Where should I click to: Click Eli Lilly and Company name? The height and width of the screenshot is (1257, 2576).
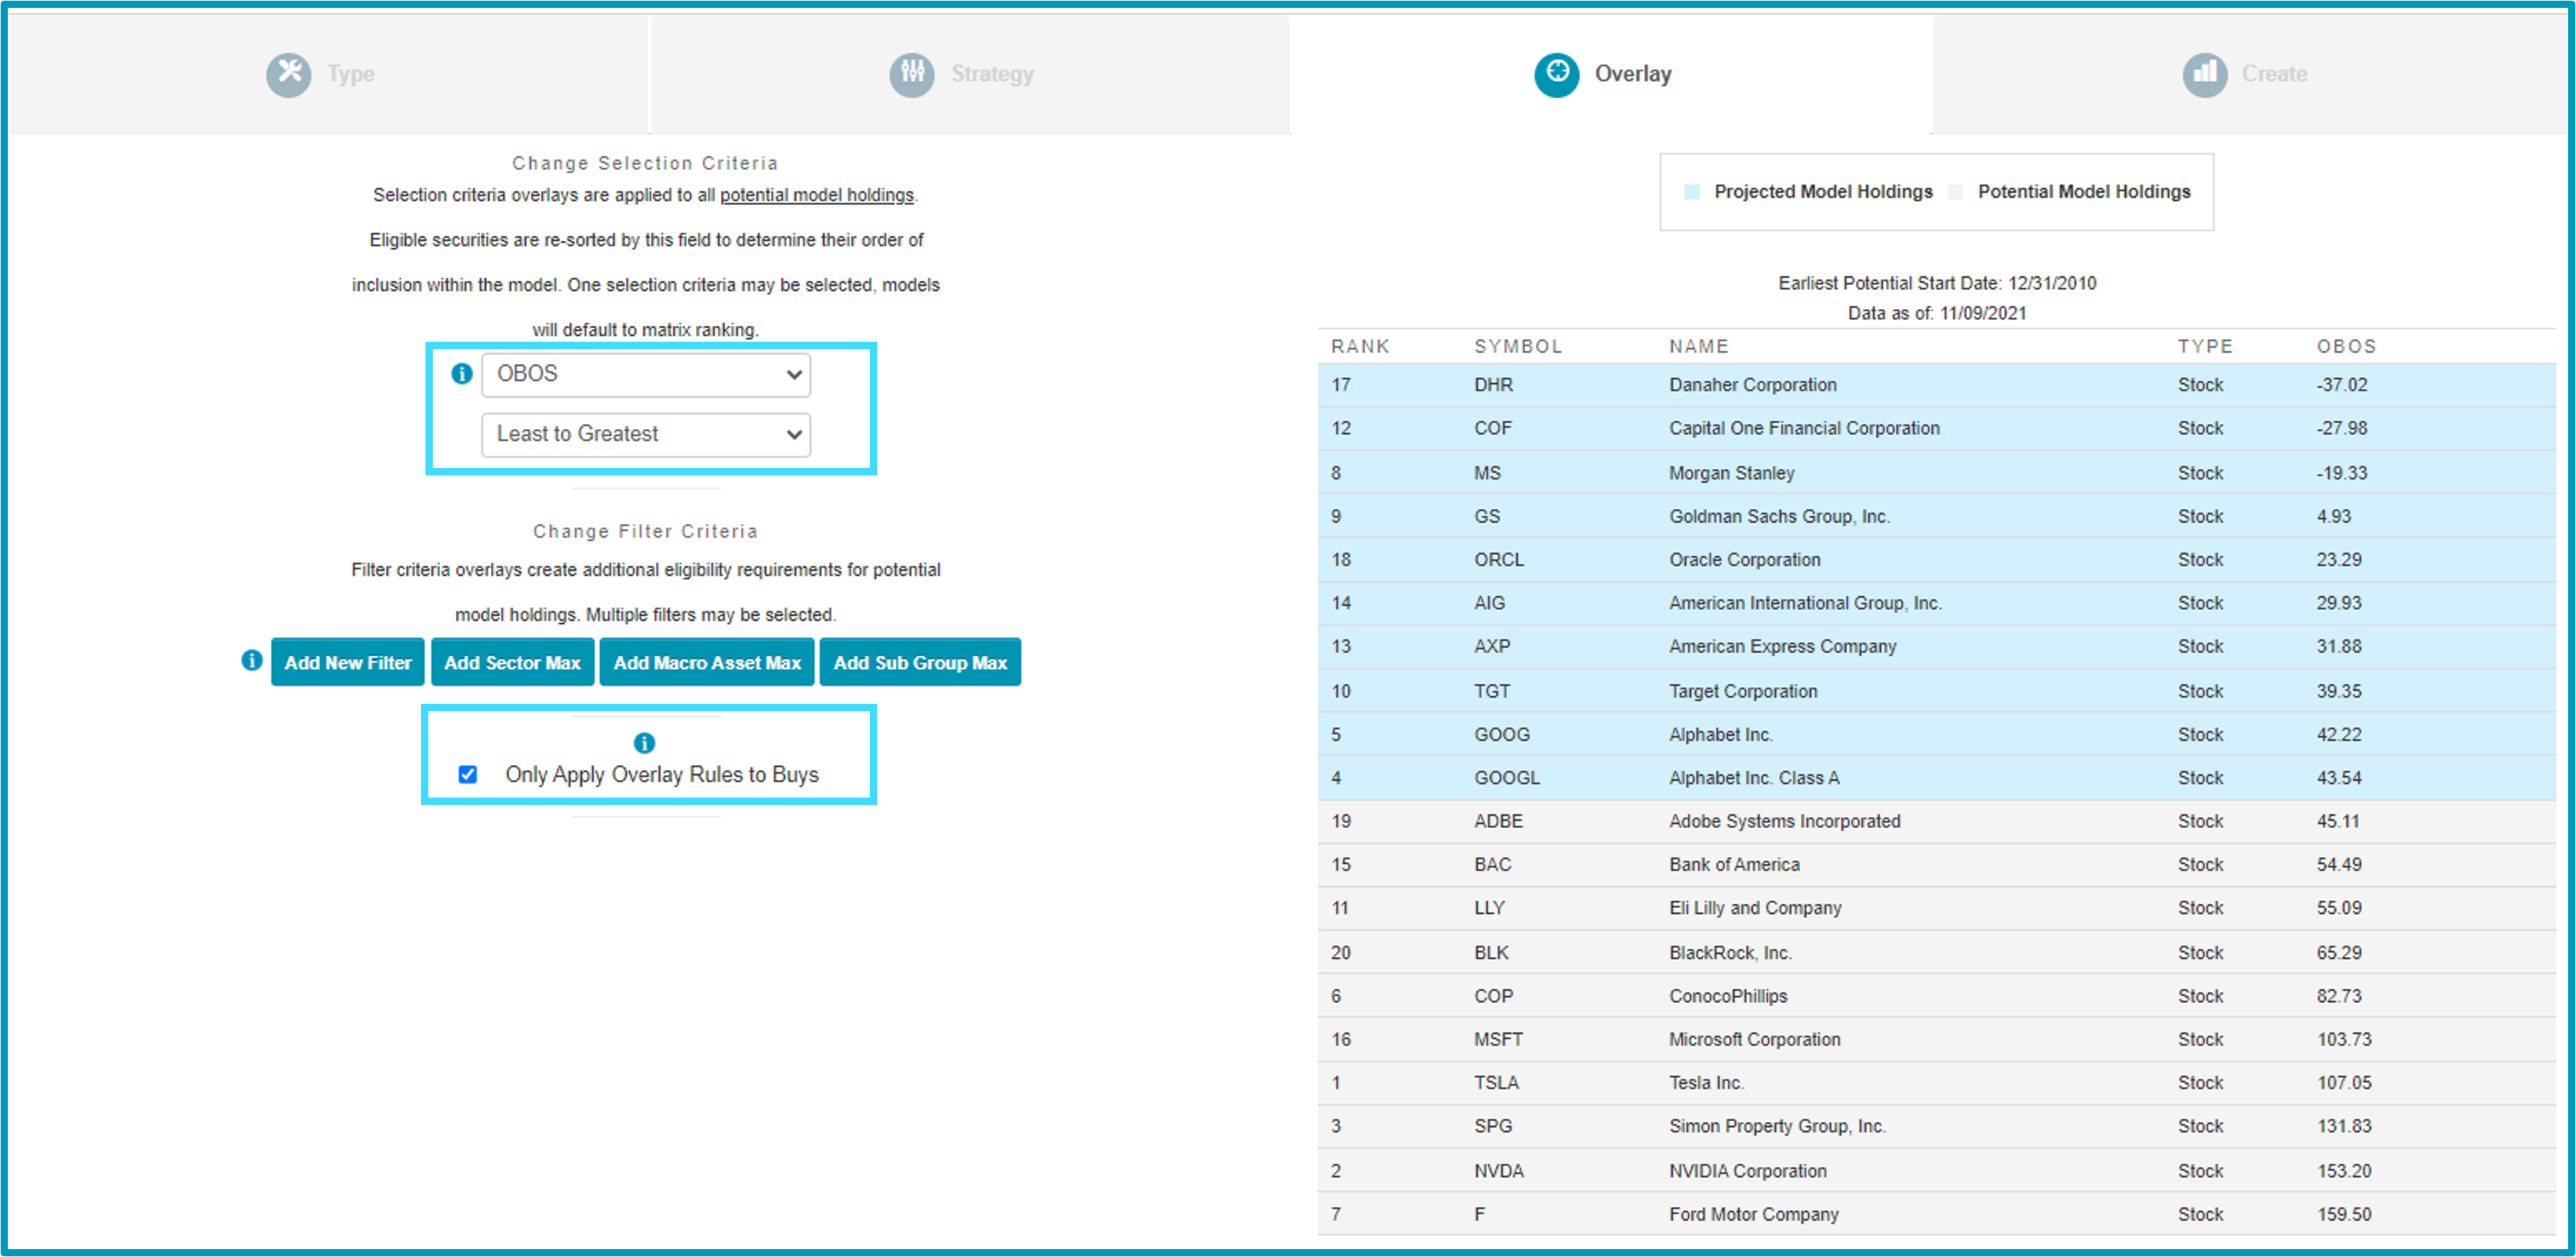[x=1755, y=908]
